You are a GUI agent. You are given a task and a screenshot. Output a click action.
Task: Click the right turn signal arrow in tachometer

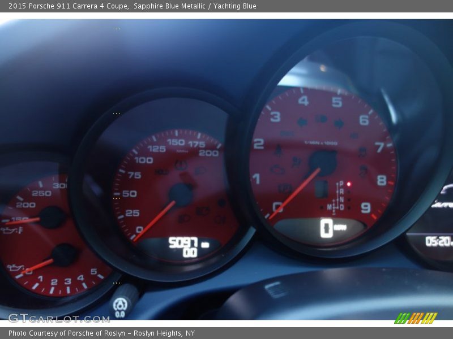(339, 124)
